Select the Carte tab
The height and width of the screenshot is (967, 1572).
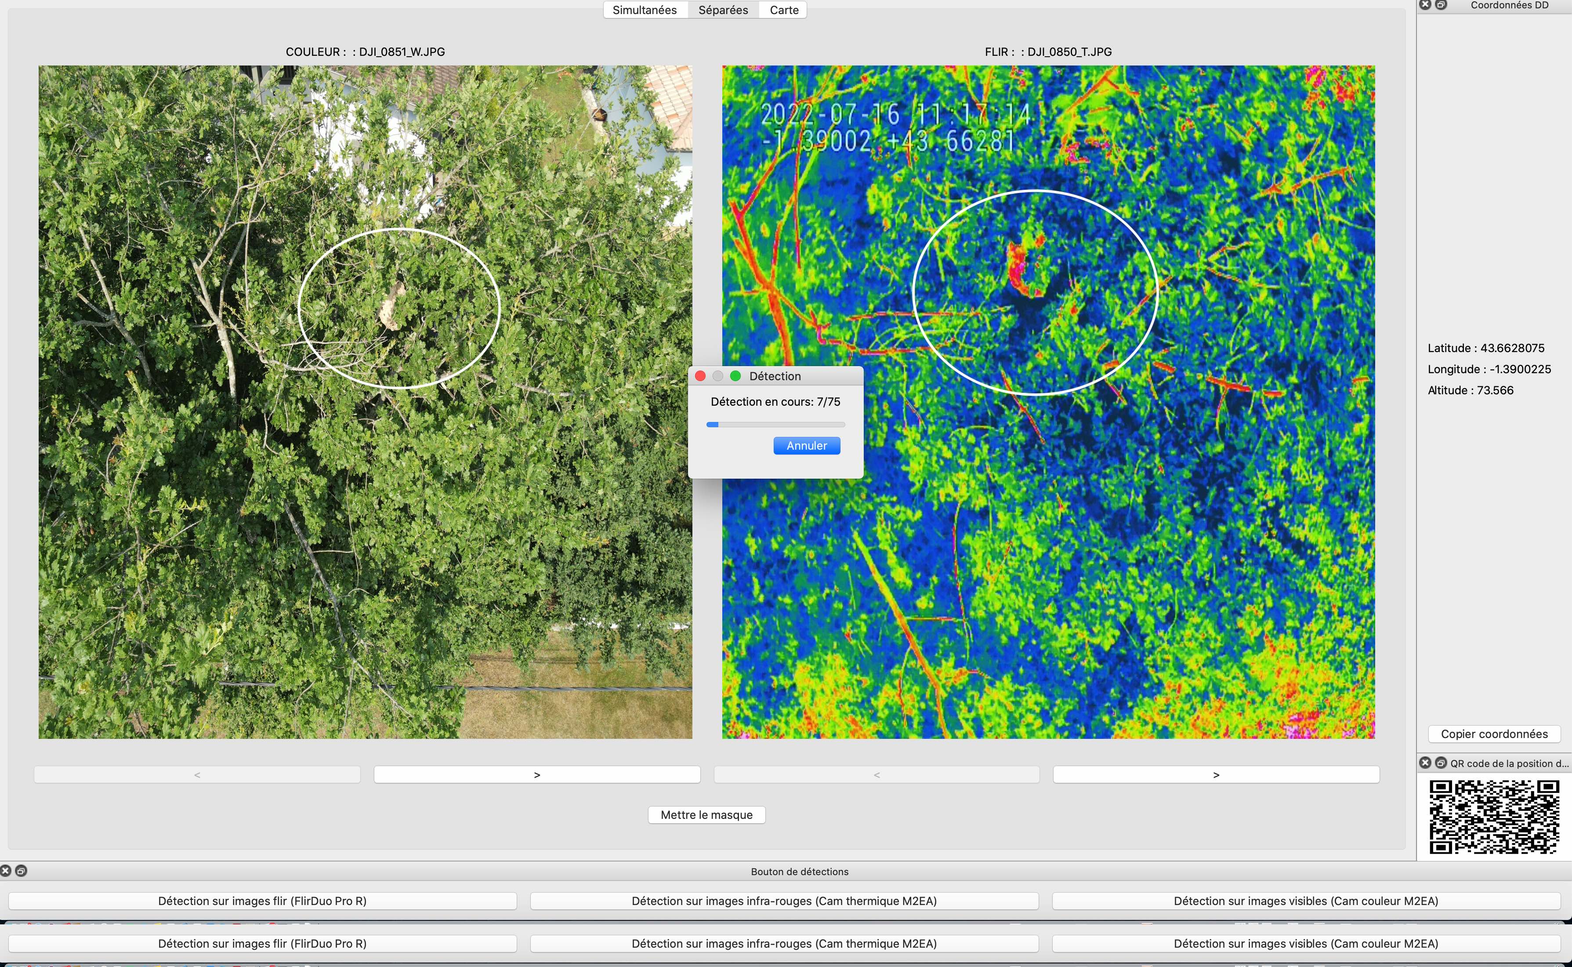pyautogui.click(x=784, y=10)
